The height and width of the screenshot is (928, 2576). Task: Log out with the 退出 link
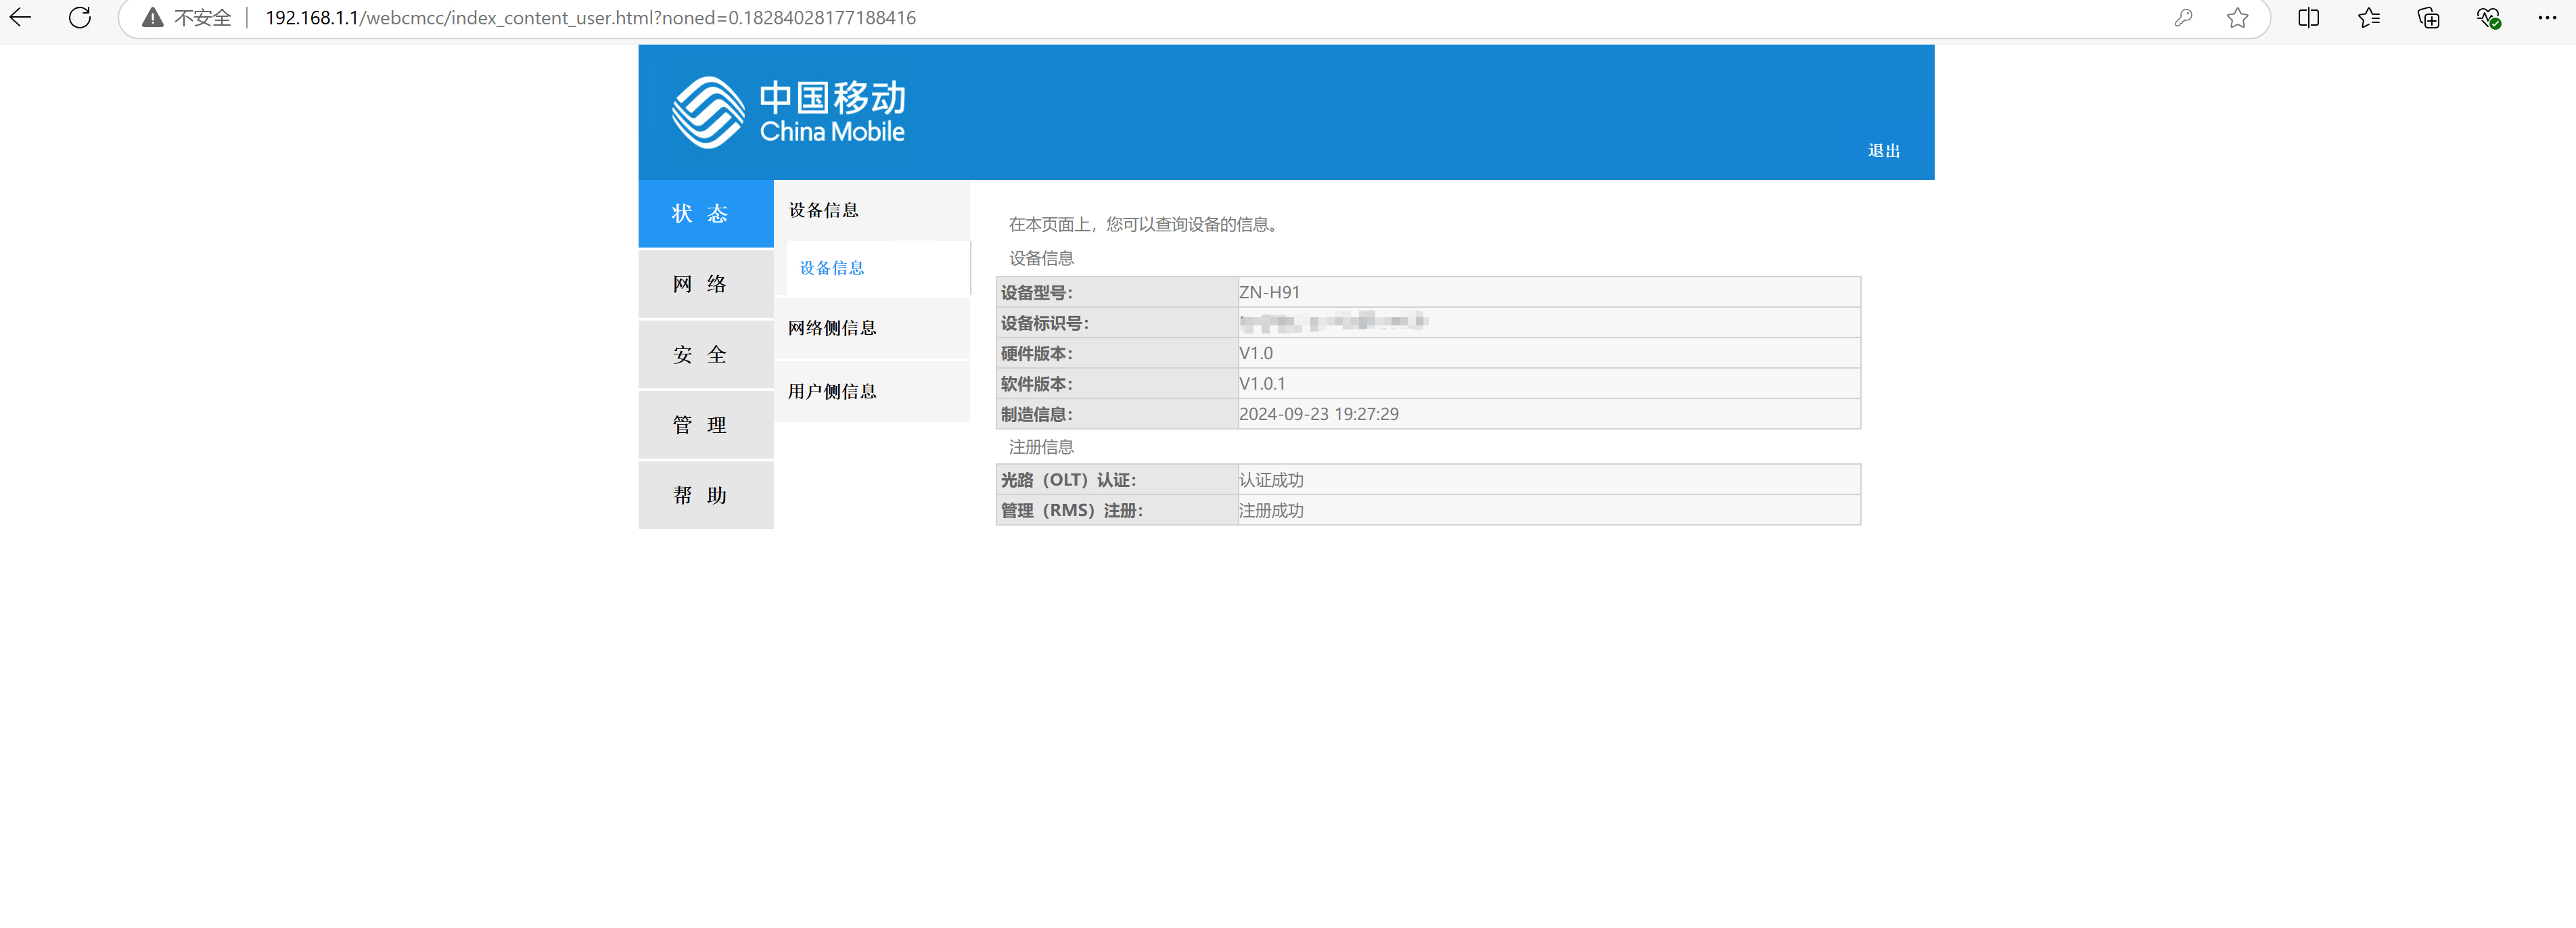click(1883, 150)
